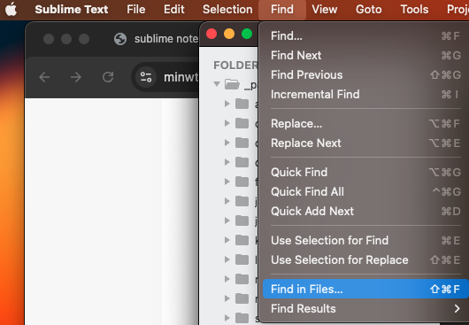This screenshot has width=469, height=325.
Task: Open the Apple menu
Action: pos(12,9)
